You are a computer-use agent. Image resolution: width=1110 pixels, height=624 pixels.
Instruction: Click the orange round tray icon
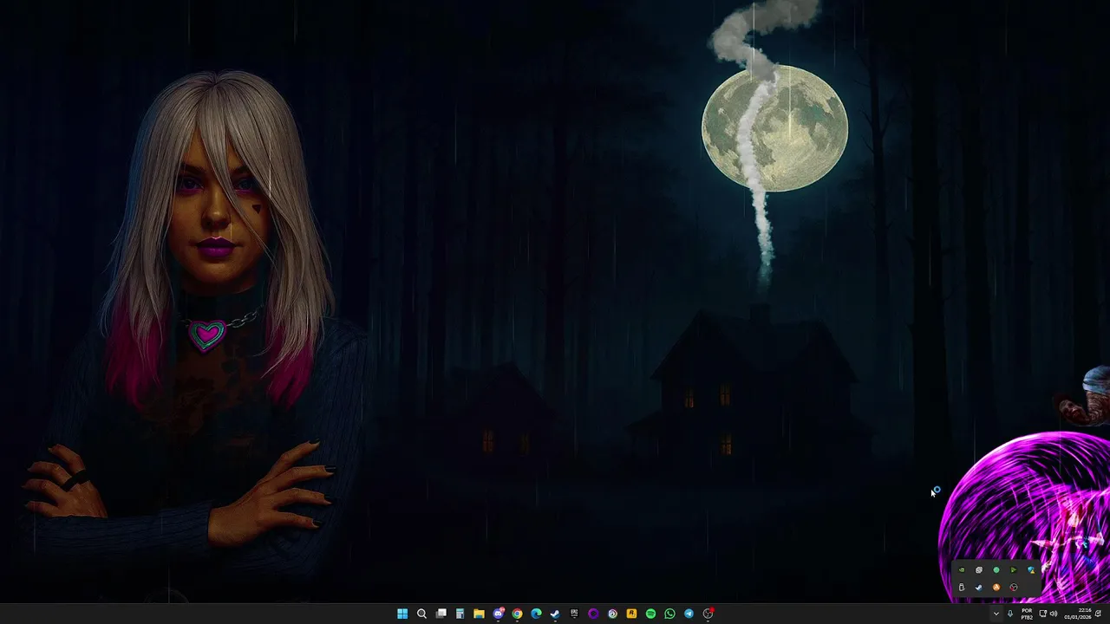[x=996, y=587]
